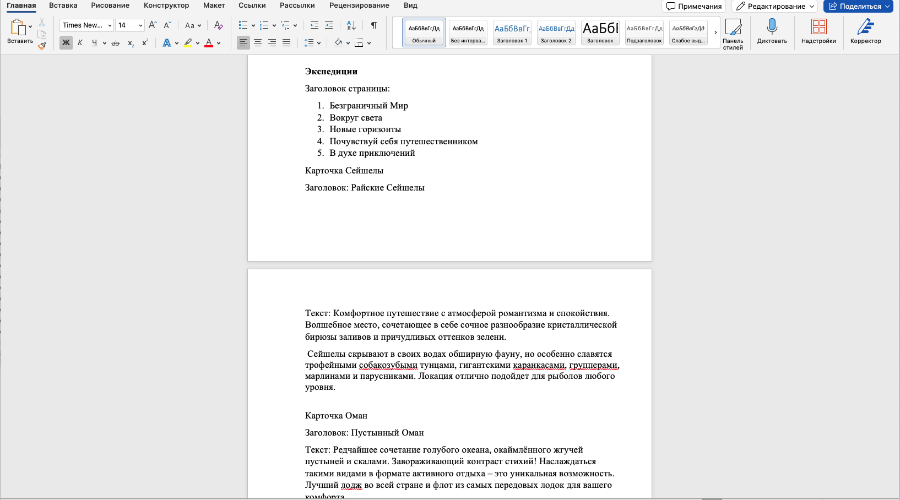This screenshot has height=500, width=900.
Task: Switch to the Вставка ribbon tab
Action: [63, 5]
